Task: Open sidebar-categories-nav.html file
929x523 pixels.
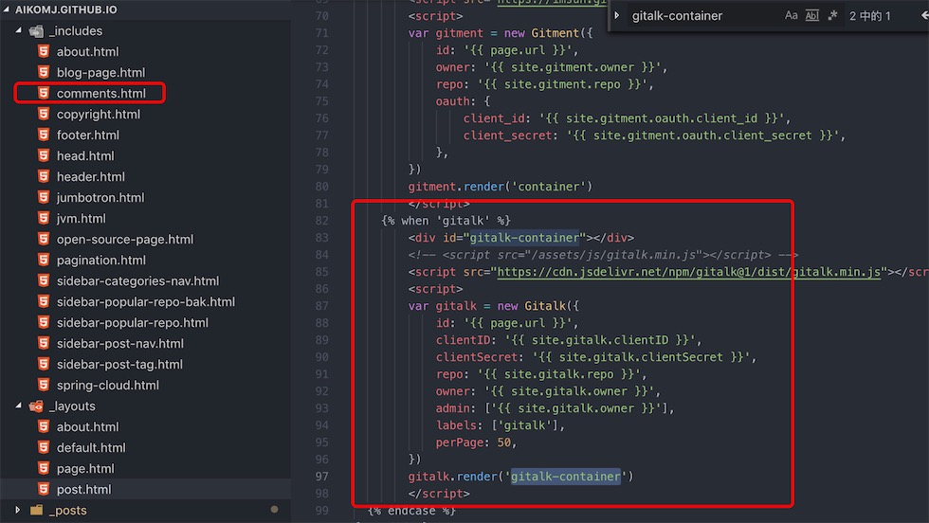Action: tap(138, 280)
